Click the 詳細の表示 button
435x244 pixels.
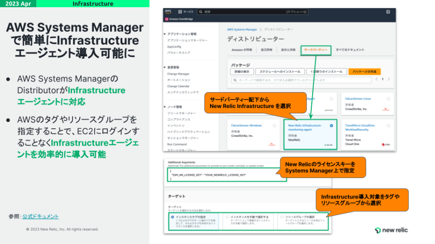coord(242,72)
